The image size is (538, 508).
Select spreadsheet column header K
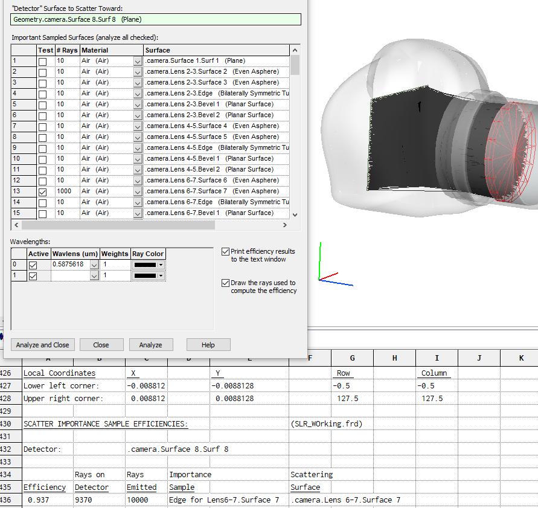coord(520,358)
